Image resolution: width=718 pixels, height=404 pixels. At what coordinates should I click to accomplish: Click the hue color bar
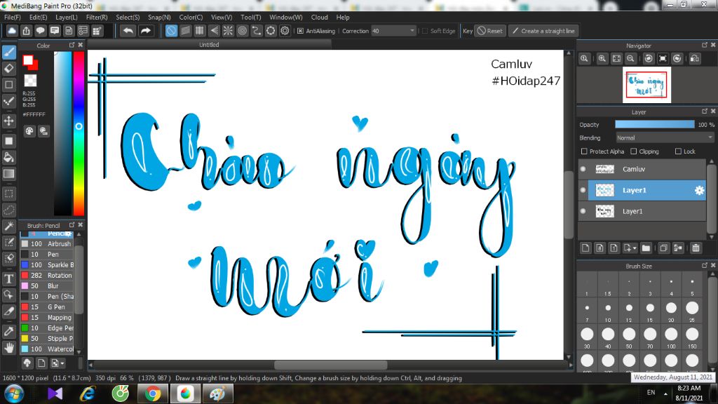[79, 133]
